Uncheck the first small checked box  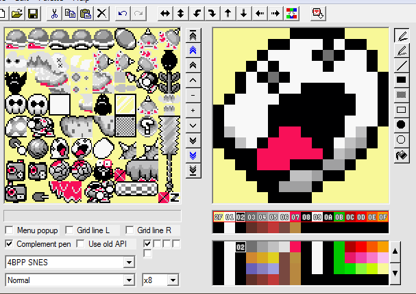click(147, 243)
